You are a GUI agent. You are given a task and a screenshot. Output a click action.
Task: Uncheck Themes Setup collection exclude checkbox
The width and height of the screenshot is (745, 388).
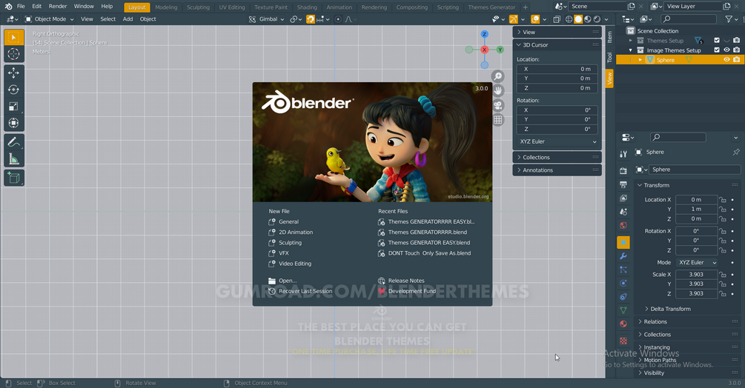coord(717,40)
